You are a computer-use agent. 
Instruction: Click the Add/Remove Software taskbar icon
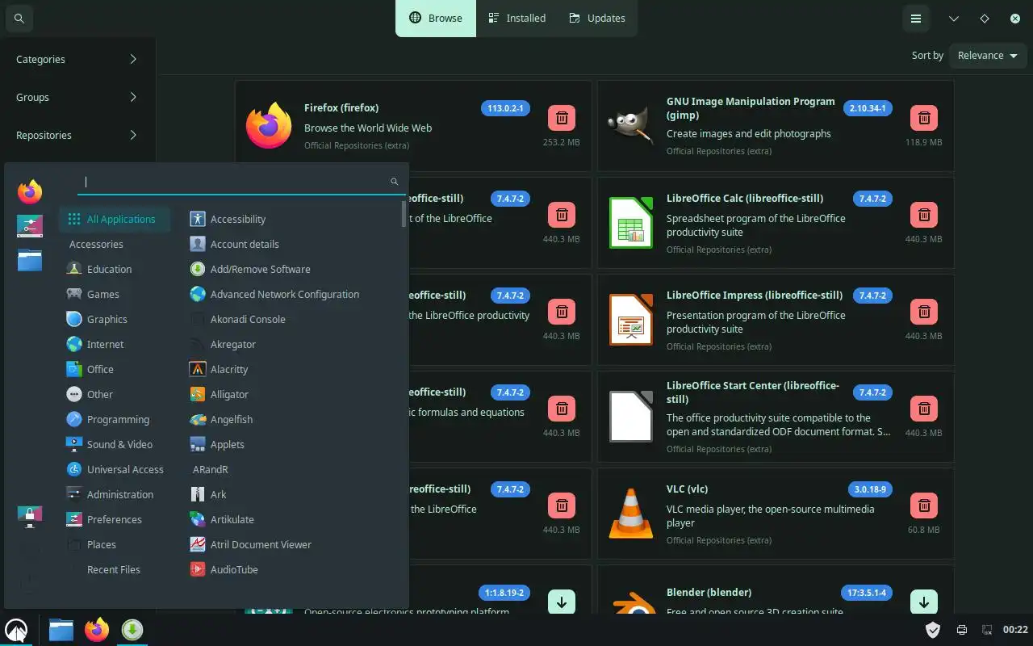[132, 629]
